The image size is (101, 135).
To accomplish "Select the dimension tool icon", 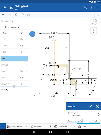I will 29,15.
